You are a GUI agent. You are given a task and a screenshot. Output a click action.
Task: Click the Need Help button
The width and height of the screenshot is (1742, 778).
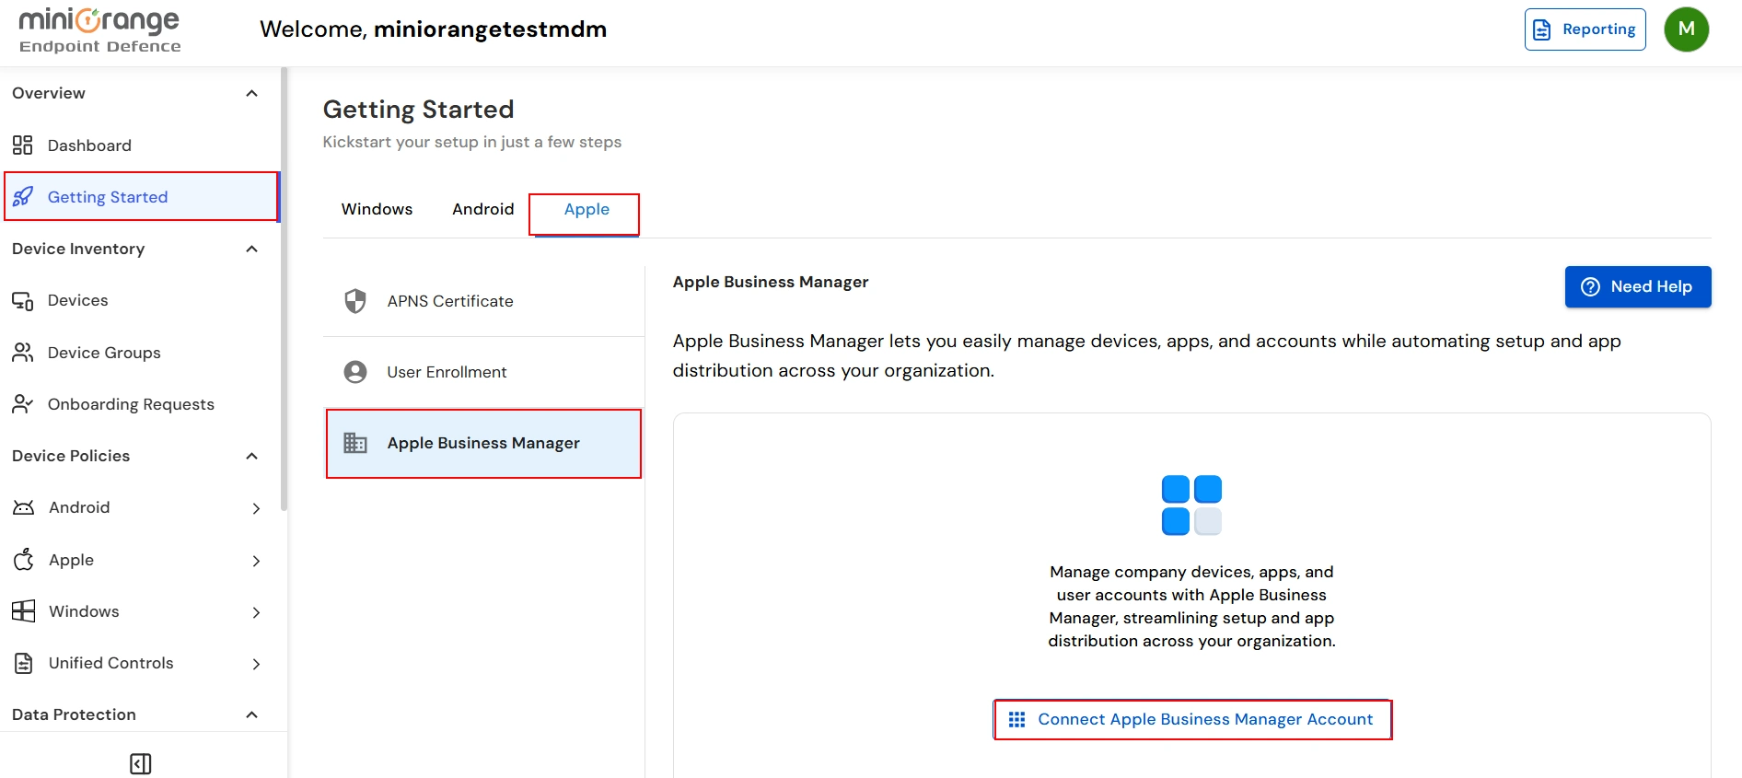coord(1637,286)
